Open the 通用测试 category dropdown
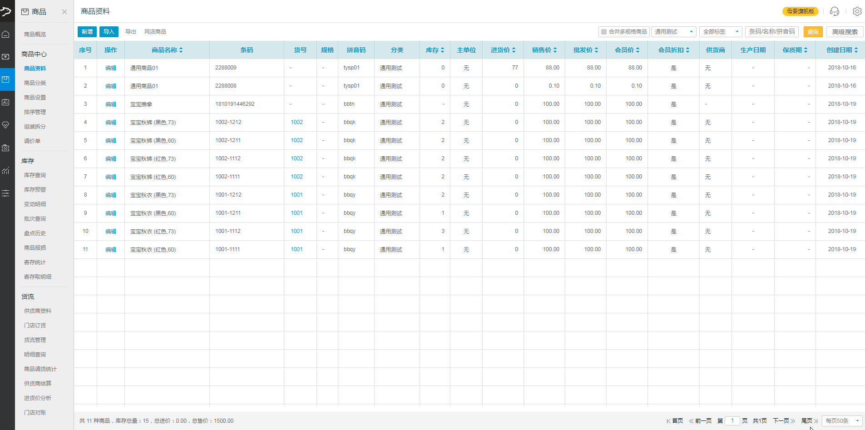865x430 pixels. pos(673,32)
